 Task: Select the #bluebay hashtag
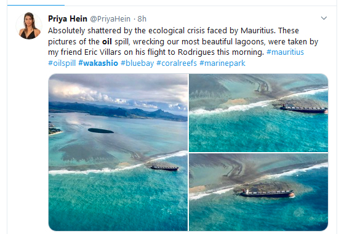(x=137, y=63)
